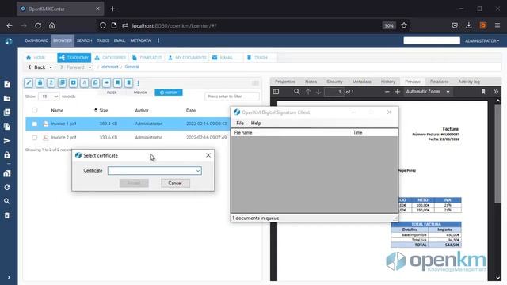Bookmark this page with the star icon
Viewport: 507px width, 285px height.
(x=404, y=25)
